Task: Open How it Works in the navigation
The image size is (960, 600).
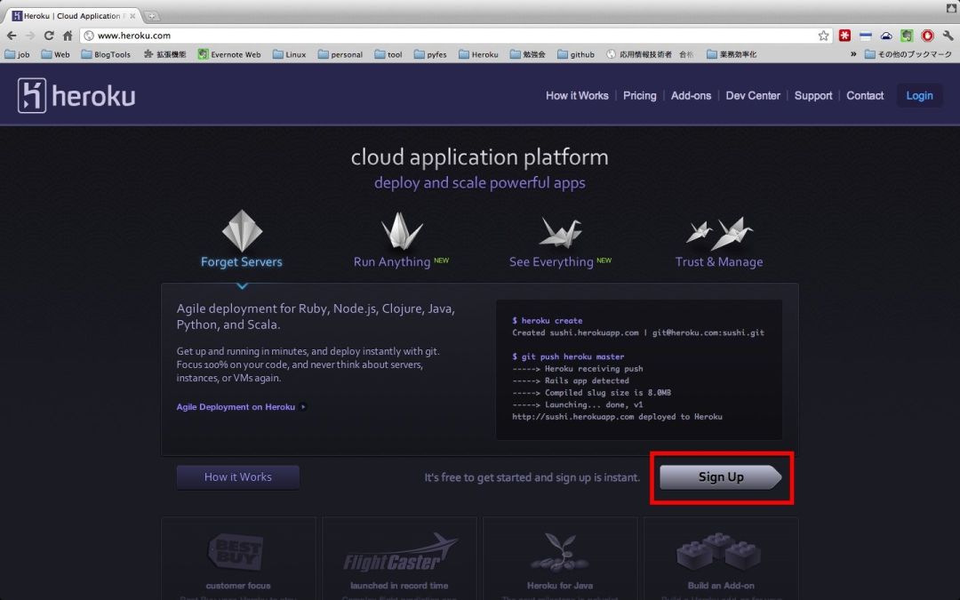Action: pos(577,95)
